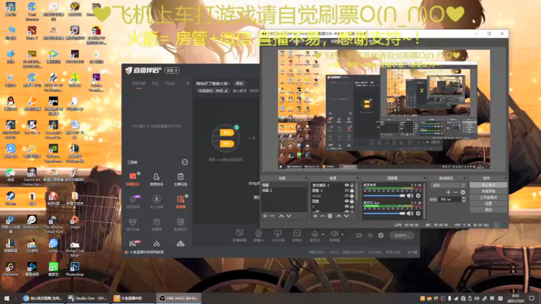
Task: Open desktop audio settings gear in mixer
Action: (418, 195)
